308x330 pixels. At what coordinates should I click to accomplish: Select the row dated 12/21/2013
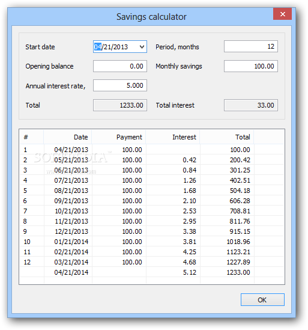tap(151, 231)
